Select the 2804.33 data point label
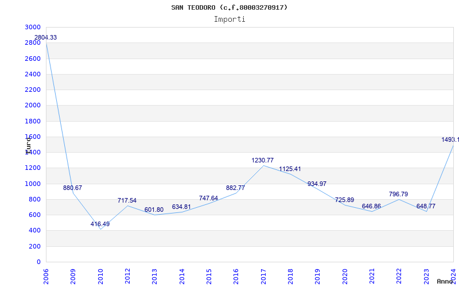459x287 pixels. 45,37
